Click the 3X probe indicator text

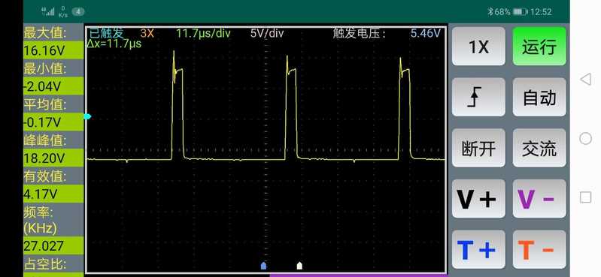[147, 33]
